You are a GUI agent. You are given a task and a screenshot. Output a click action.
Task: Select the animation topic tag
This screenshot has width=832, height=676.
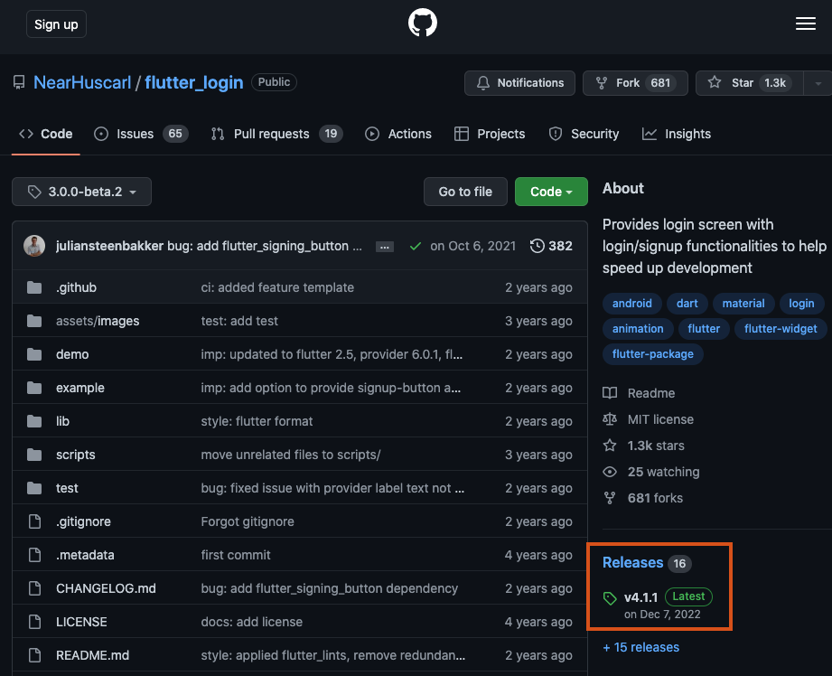tap(638, 329)
